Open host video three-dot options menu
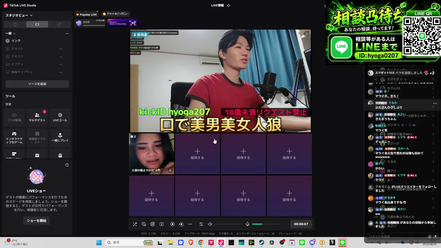 point(306,34)
